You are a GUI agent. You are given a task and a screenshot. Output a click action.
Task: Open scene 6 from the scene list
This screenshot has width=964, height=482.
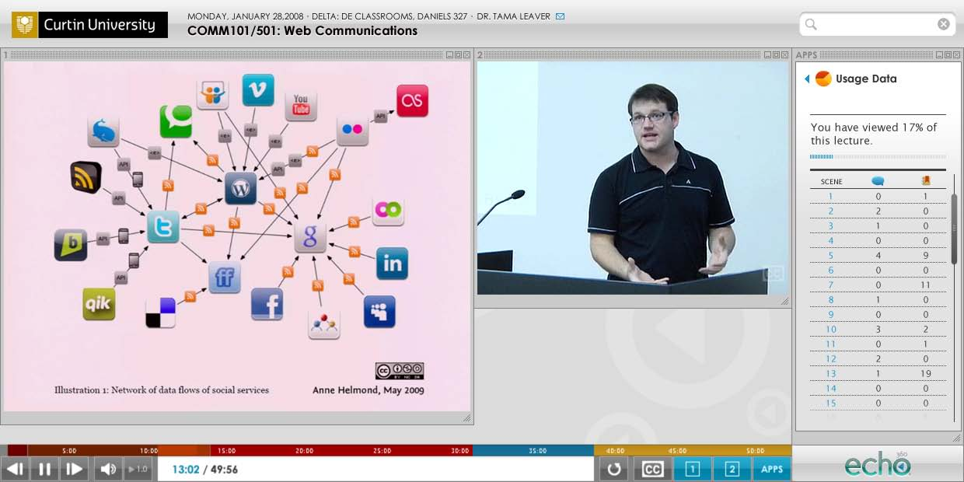830,271
